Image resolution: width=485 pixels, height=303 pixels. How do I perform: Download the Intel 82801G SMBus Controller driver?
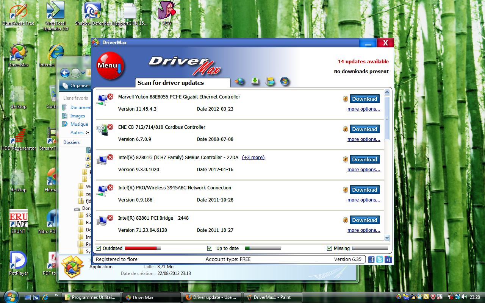tap(365, 159)
